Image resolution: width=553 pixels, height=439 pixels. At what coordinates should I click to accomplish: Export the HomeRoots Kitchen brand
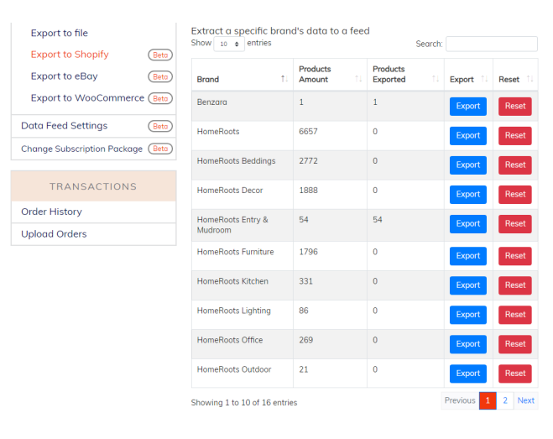point(467,285)
